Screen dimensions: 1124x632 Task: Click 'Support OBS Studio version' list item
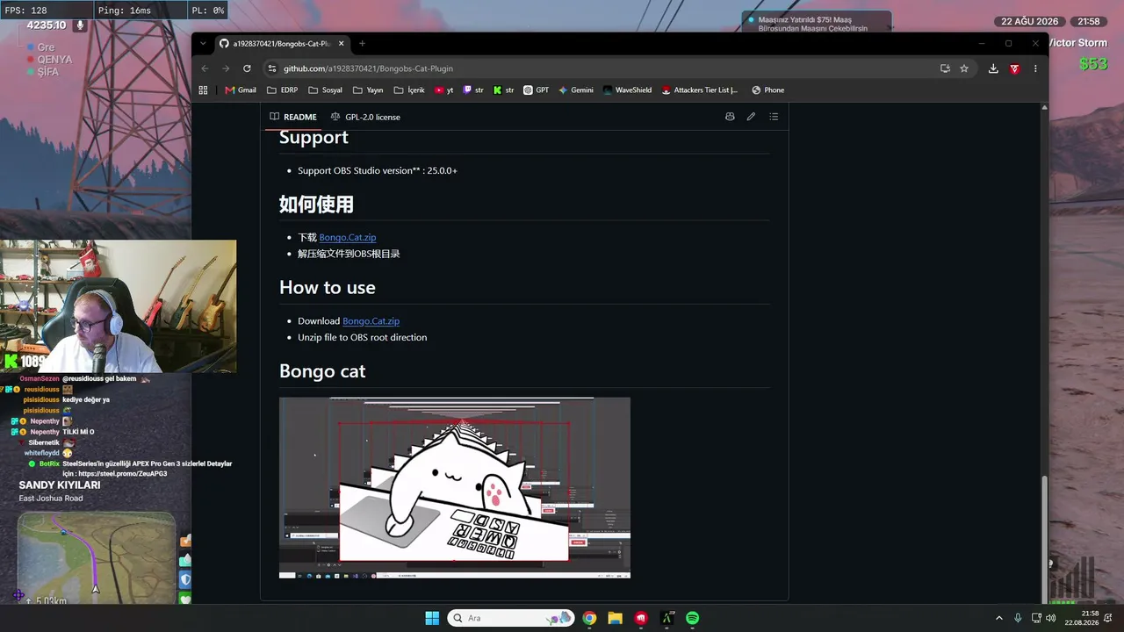[x=378, y=170]
